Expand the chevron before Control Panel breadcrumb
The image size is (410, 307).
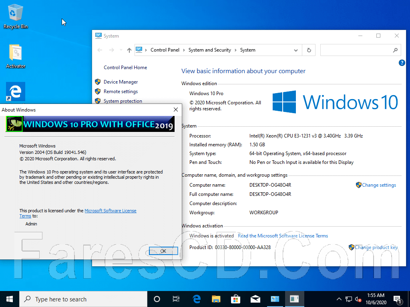(146, 50)
